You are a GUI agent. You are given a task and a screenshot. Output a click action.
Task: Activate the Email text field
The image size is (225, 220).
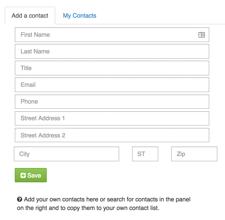(112, 85)
